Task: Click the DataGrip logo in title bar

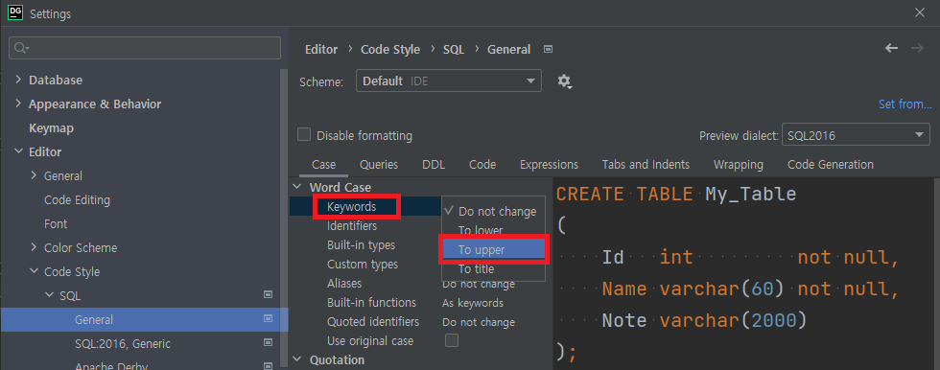Action: coord(15,12)
